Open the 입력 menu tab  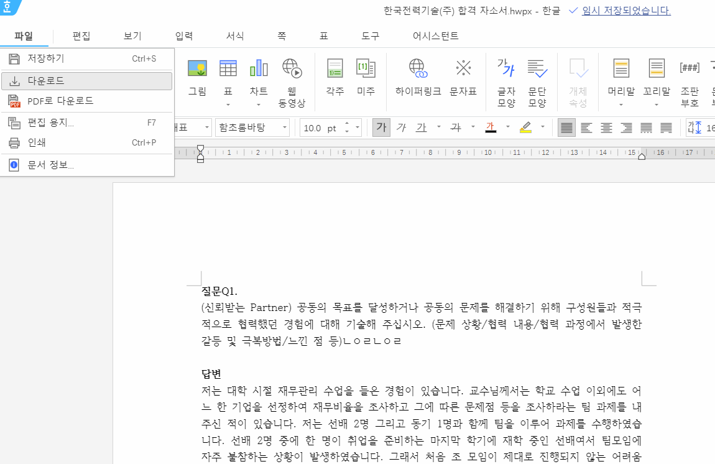tap(184, 36)
